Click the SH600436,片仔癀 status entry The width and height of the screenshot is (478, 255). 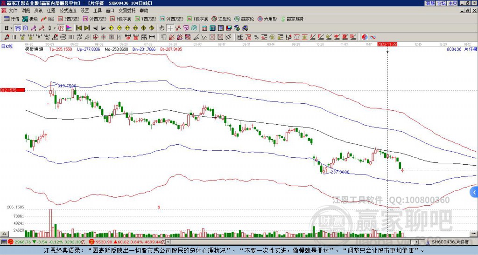click(x=450, y=242)
